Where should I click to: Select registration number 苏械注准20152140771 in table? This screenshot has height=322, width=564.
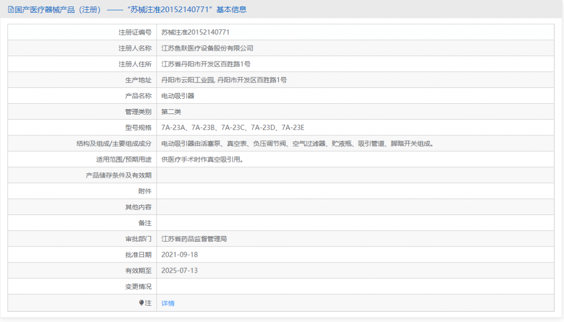pyautogui.click(x=195, y=32)
